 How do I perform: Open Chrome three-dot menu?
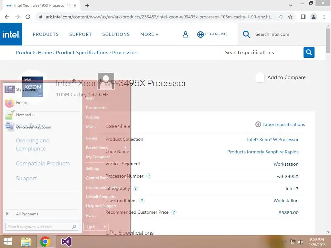324,17
